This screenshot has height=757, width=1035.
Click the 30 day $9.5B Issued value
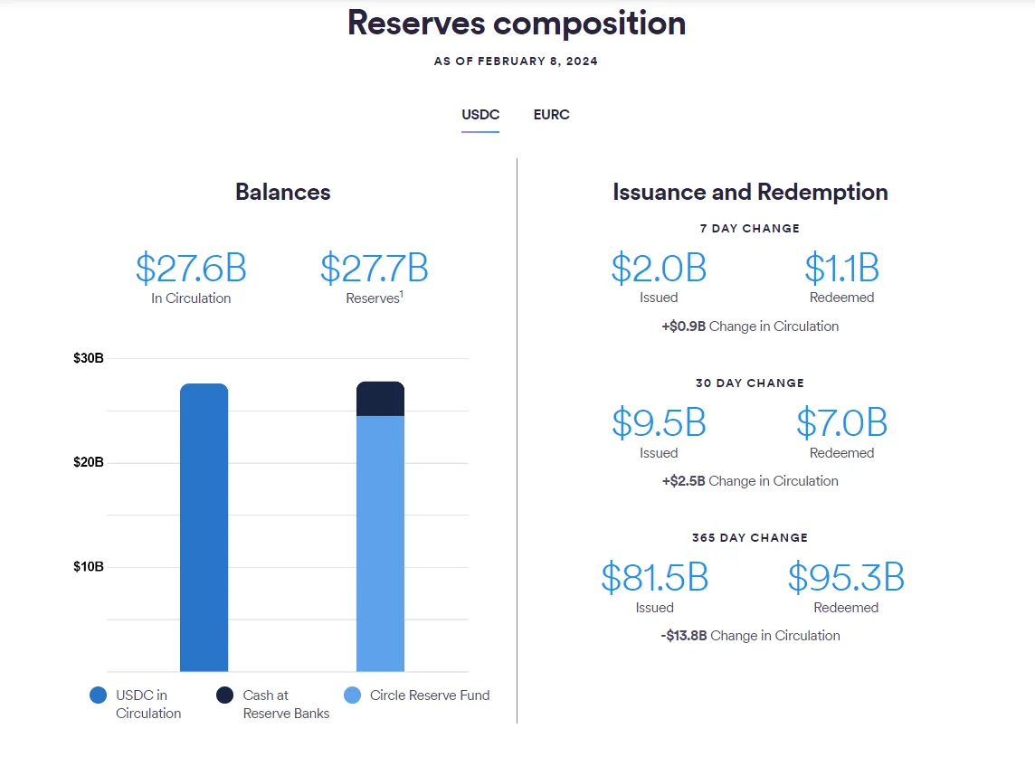[x=659, y=423]
